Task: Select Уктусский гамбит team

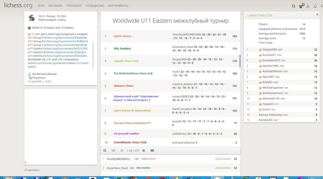Action: pyautogui.click(x=126, y=133)
